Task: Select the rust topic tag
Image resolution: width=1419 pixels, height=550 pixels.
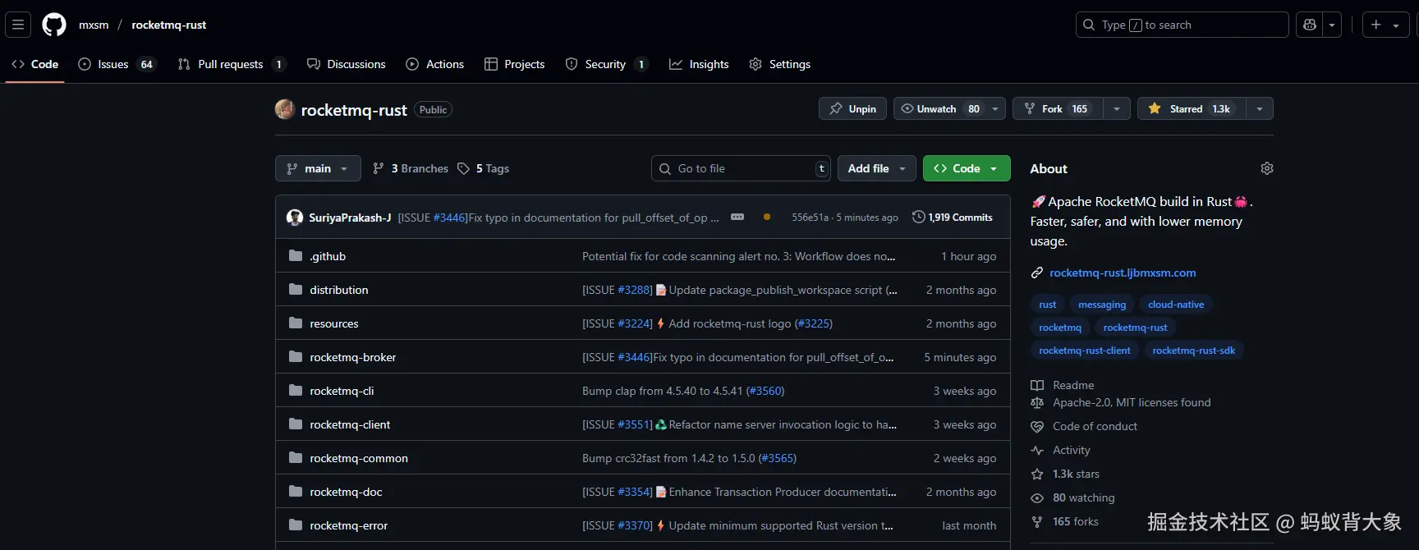Action: [1048, 305]
